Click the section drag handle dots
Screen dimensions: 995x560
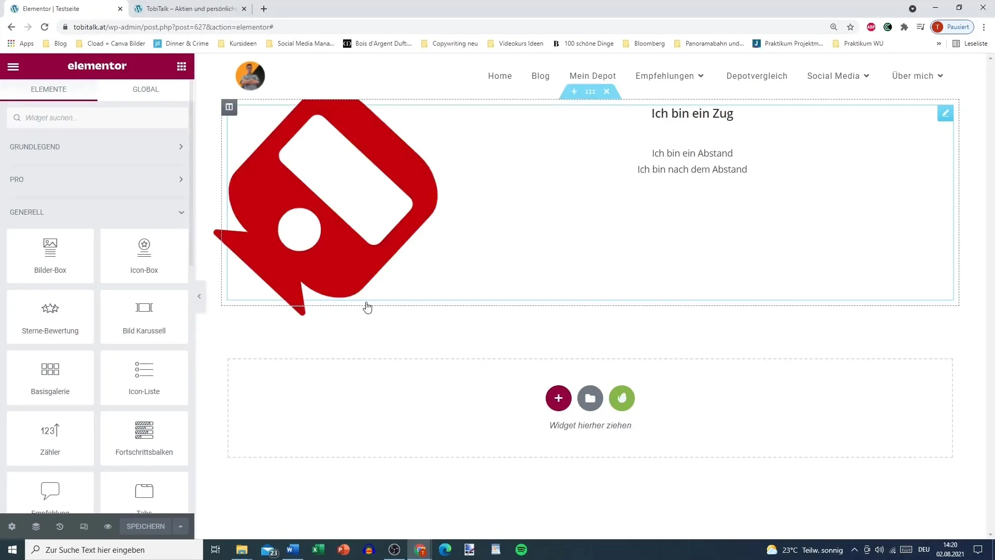click(590, 92)
